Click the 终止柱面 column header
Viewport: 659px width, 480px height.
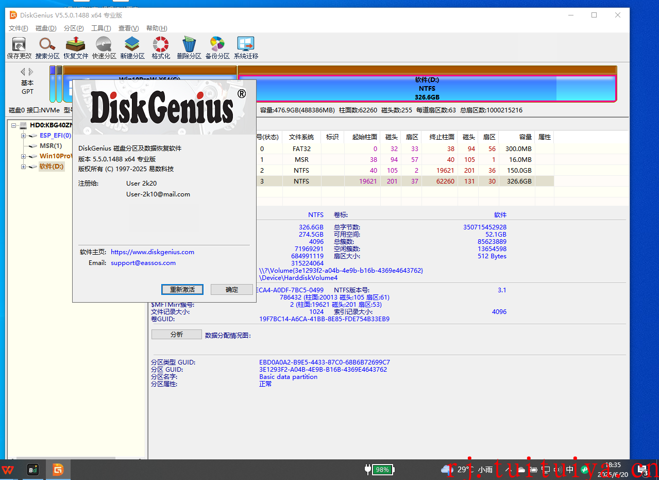coord(440,137)
